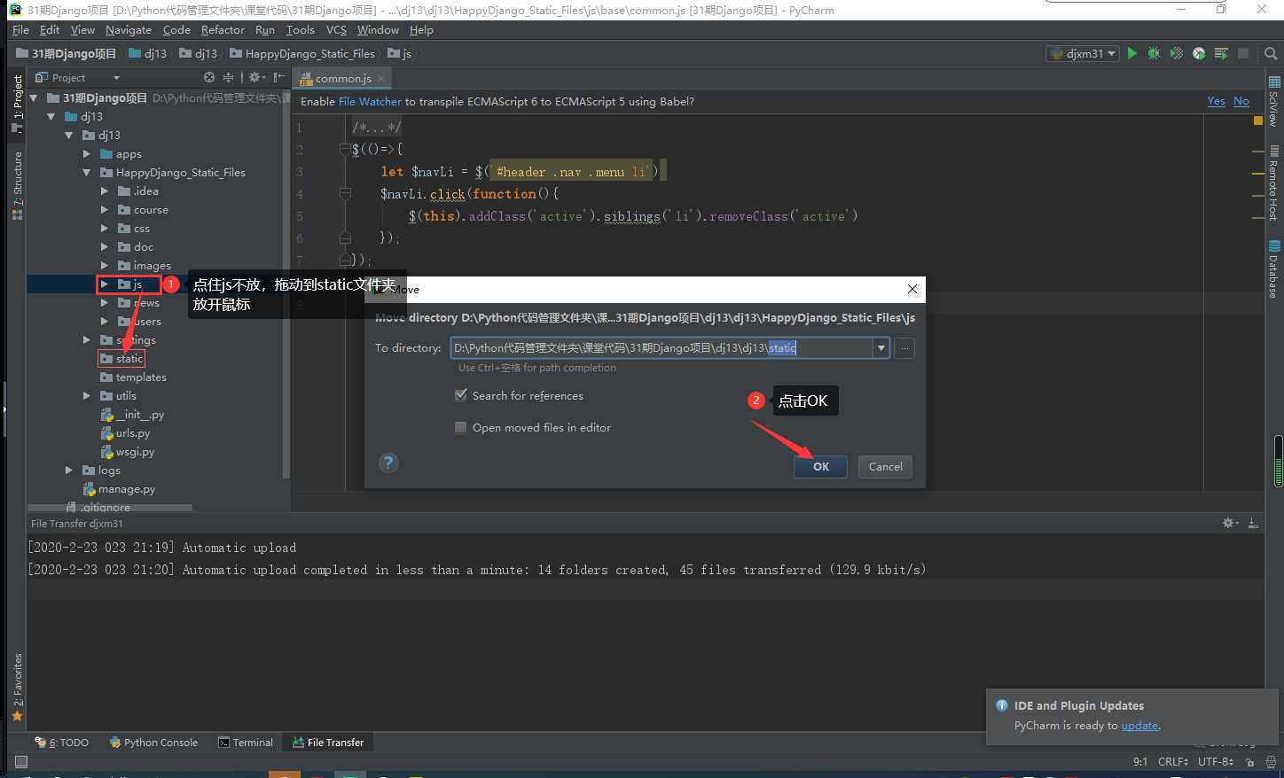
Task: Click the grey stop button in toolbar
Action: pos(1243,53)
